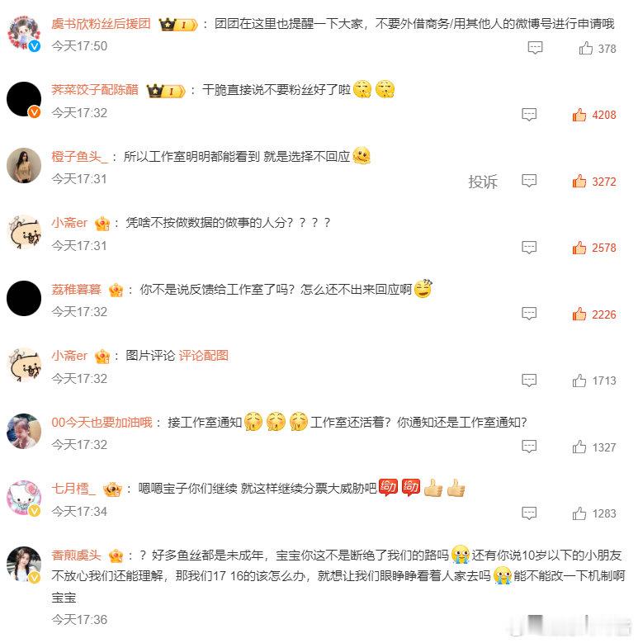Like 七月懵_ comment with 1283 likes
The height and width of the screenshot is (643, 638).
[579, 513]
